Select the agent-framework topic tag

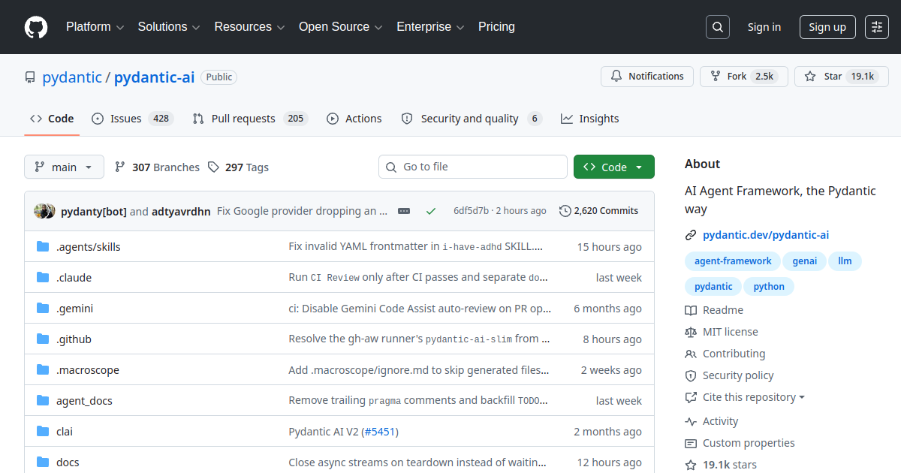click(x=733, y=261)
